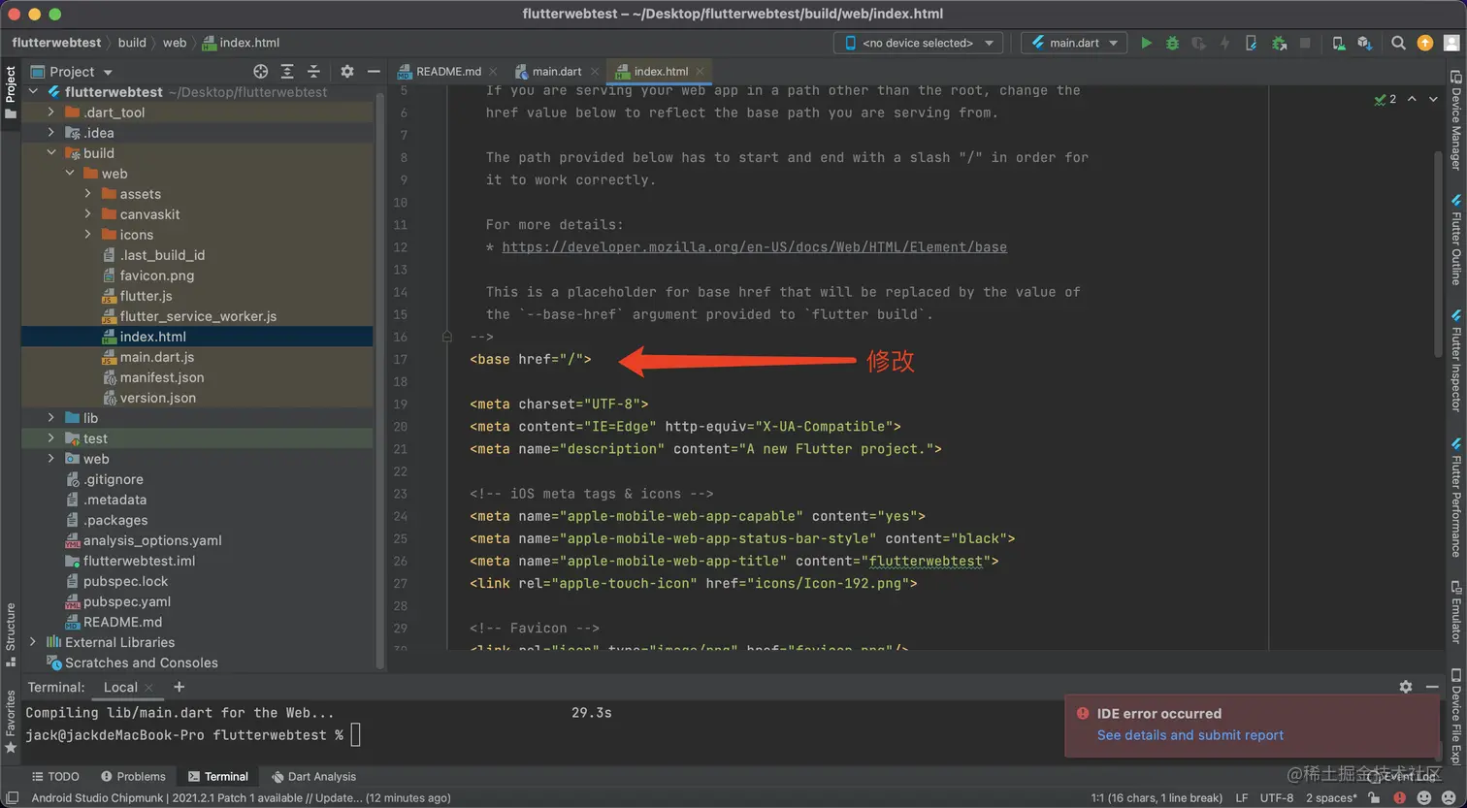Open the device selector dropdown
The height and width of the screenshot is (808, 1467).
click(x=918, y=43)
